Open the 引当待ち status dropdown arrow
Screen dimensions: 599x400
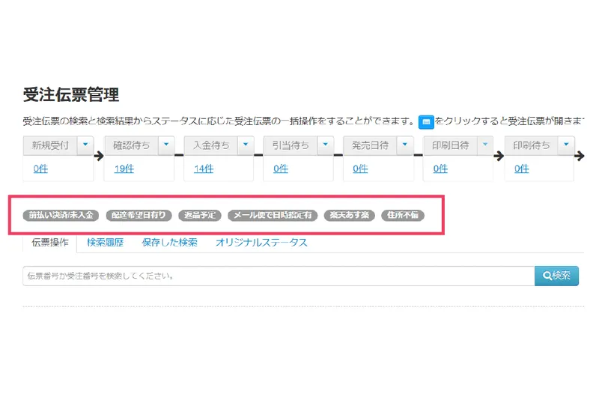326,145
